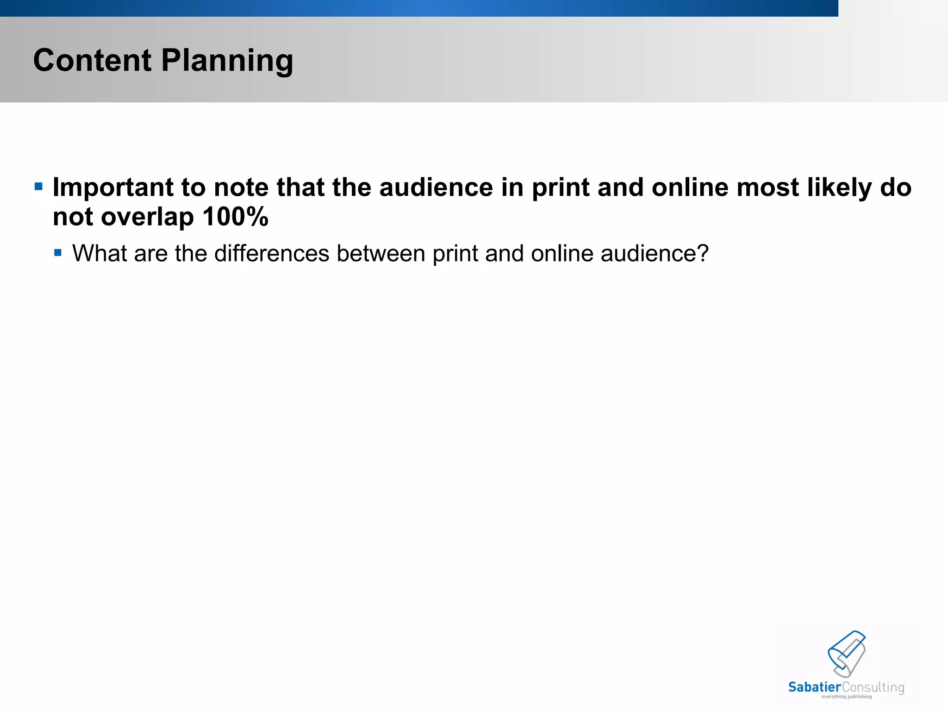Select the bold bullet about audience overlap
This screenshot has height=711, width=948.
point(482,202)
